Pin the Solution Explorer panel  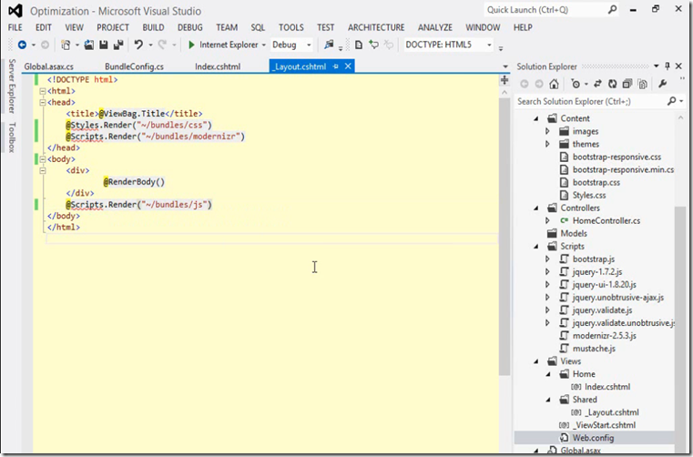(668, 66)
